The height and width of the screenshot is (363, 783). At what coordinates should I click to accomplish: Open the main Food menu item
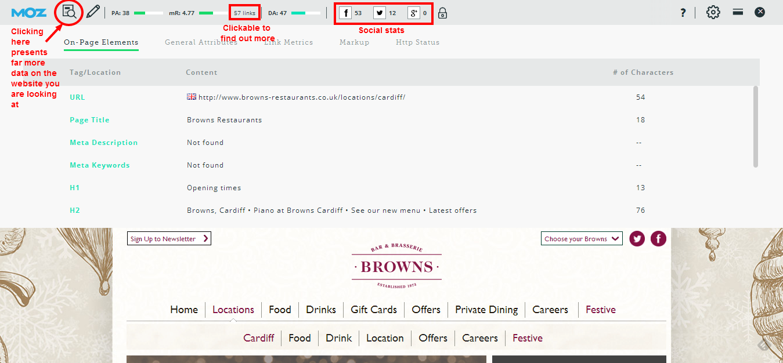(x=280, y=310)
